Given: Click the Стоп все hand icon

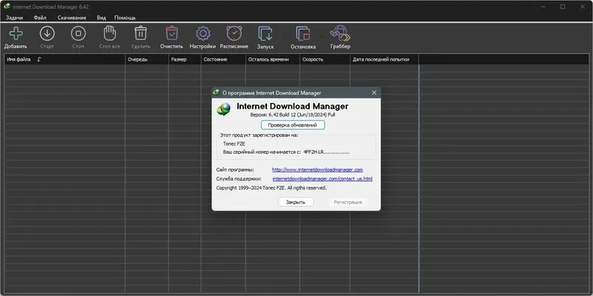Looking at the screenshot, I should 109,33.
